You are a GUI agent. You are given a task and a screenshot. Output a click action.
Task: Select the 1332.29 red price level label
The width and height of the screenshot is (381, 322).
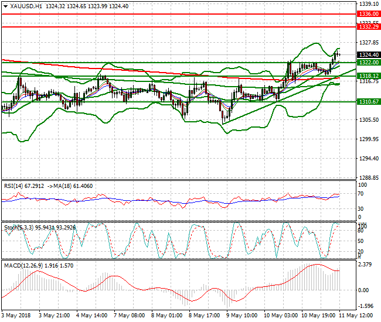369,27
